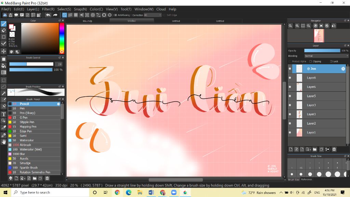The width and height of the screenshot is (350, 197).
Task: Hide the Jen layer
Action: (x=290, y=69)
